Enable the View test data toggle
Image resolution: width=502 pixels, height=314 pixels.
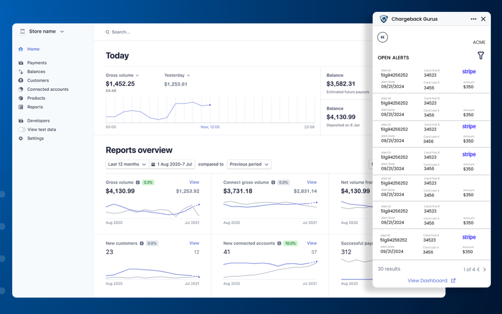(22, 129)
